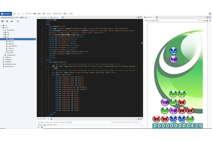Open the プロジェクト menu
212x141 pixels.
click(57, 14)
